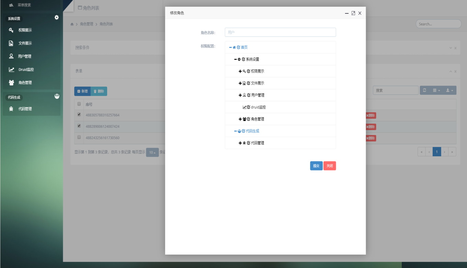Click the home icon in the breadcrumb
This screenshot has height=268, width=467.
72,24
